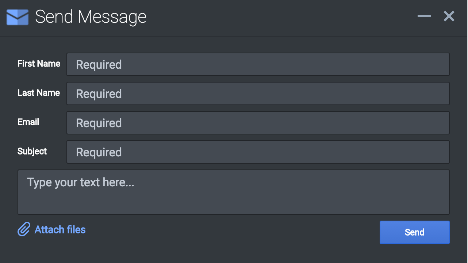Image resolution: width=468 pixels, height=263 pixels.
Task: Click the Send Message title text
Action: [91, 17]
